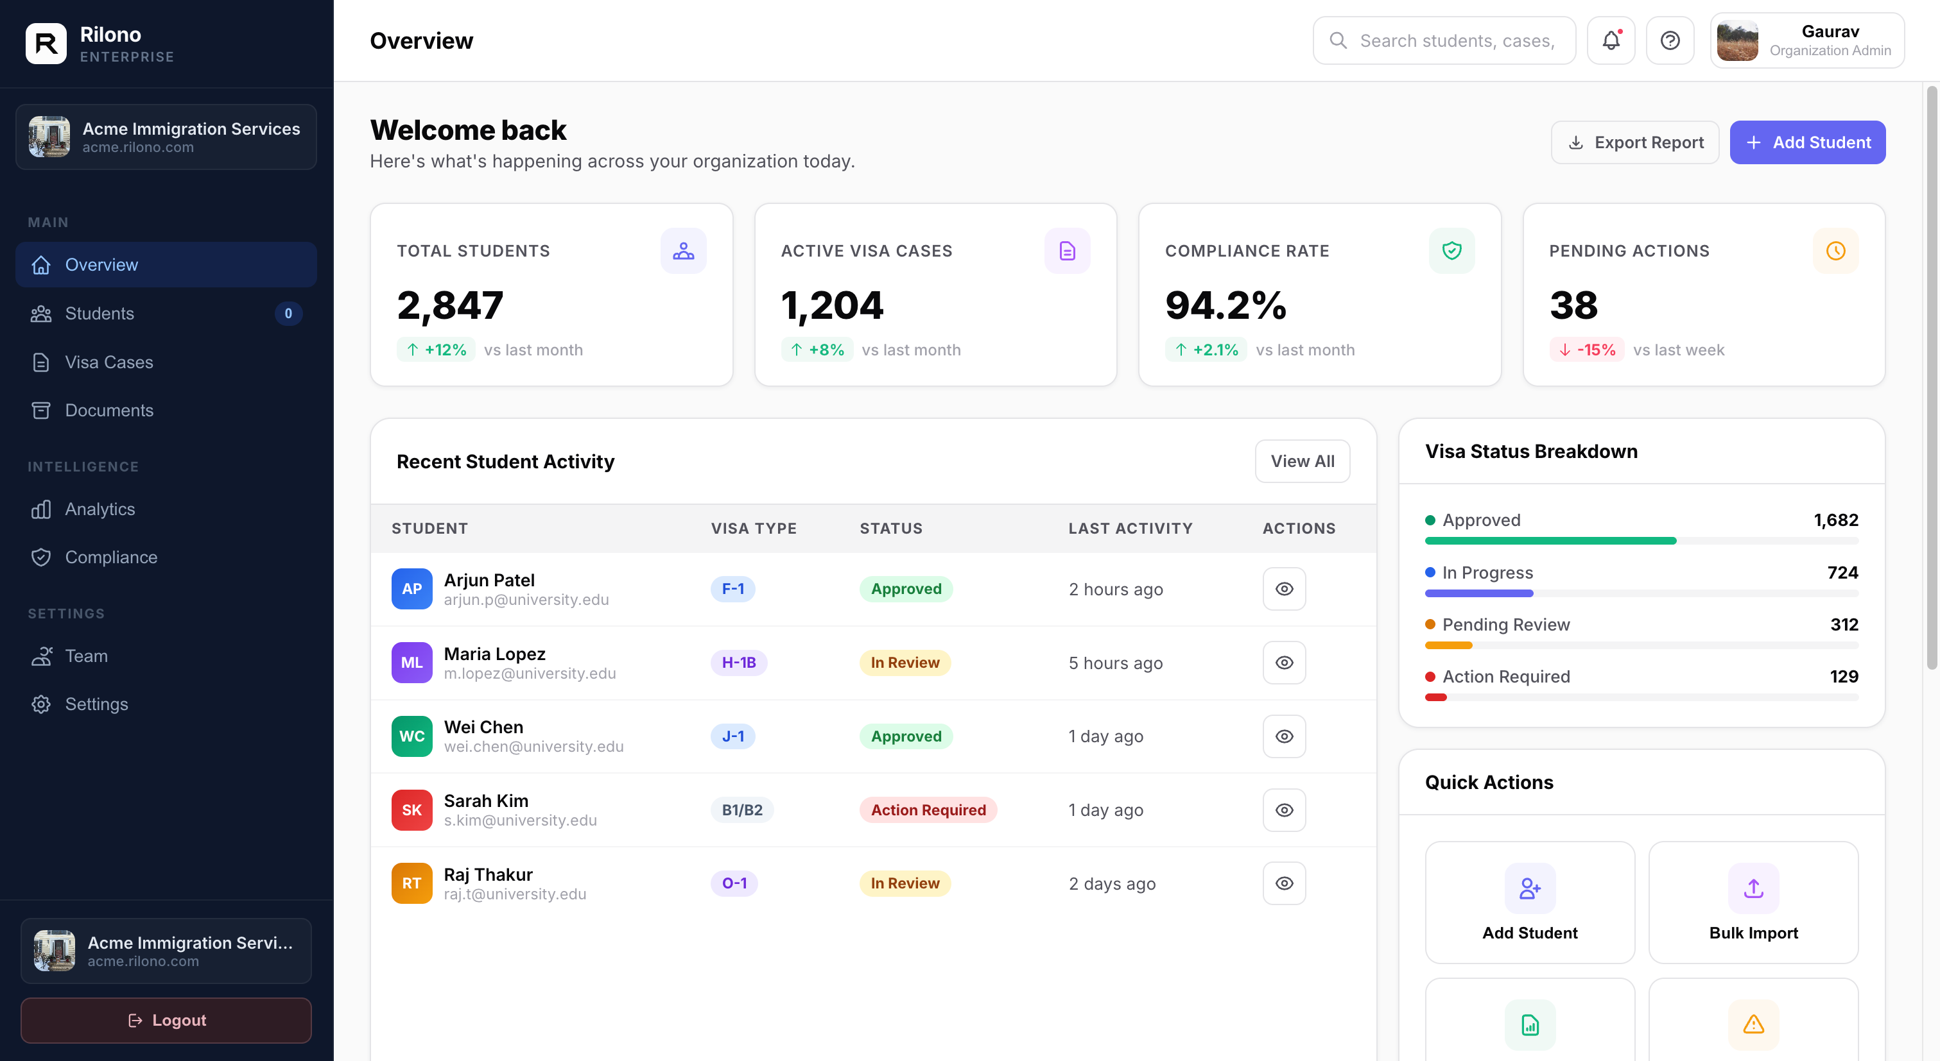Click Gaurav's profile picture
This screenshot has width=1940, height=1061.
click(x=1737, y=40)
